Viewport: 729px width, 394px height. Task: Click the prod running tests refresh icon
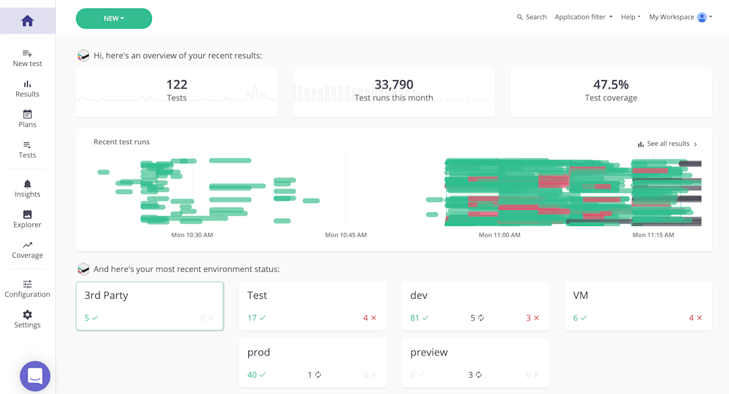318,374
